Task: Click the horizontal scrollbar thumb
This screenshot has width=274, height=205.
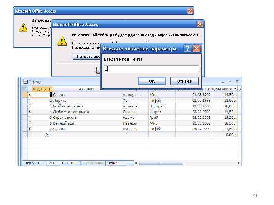Action: pyautogui.click(x=161, y=163)
